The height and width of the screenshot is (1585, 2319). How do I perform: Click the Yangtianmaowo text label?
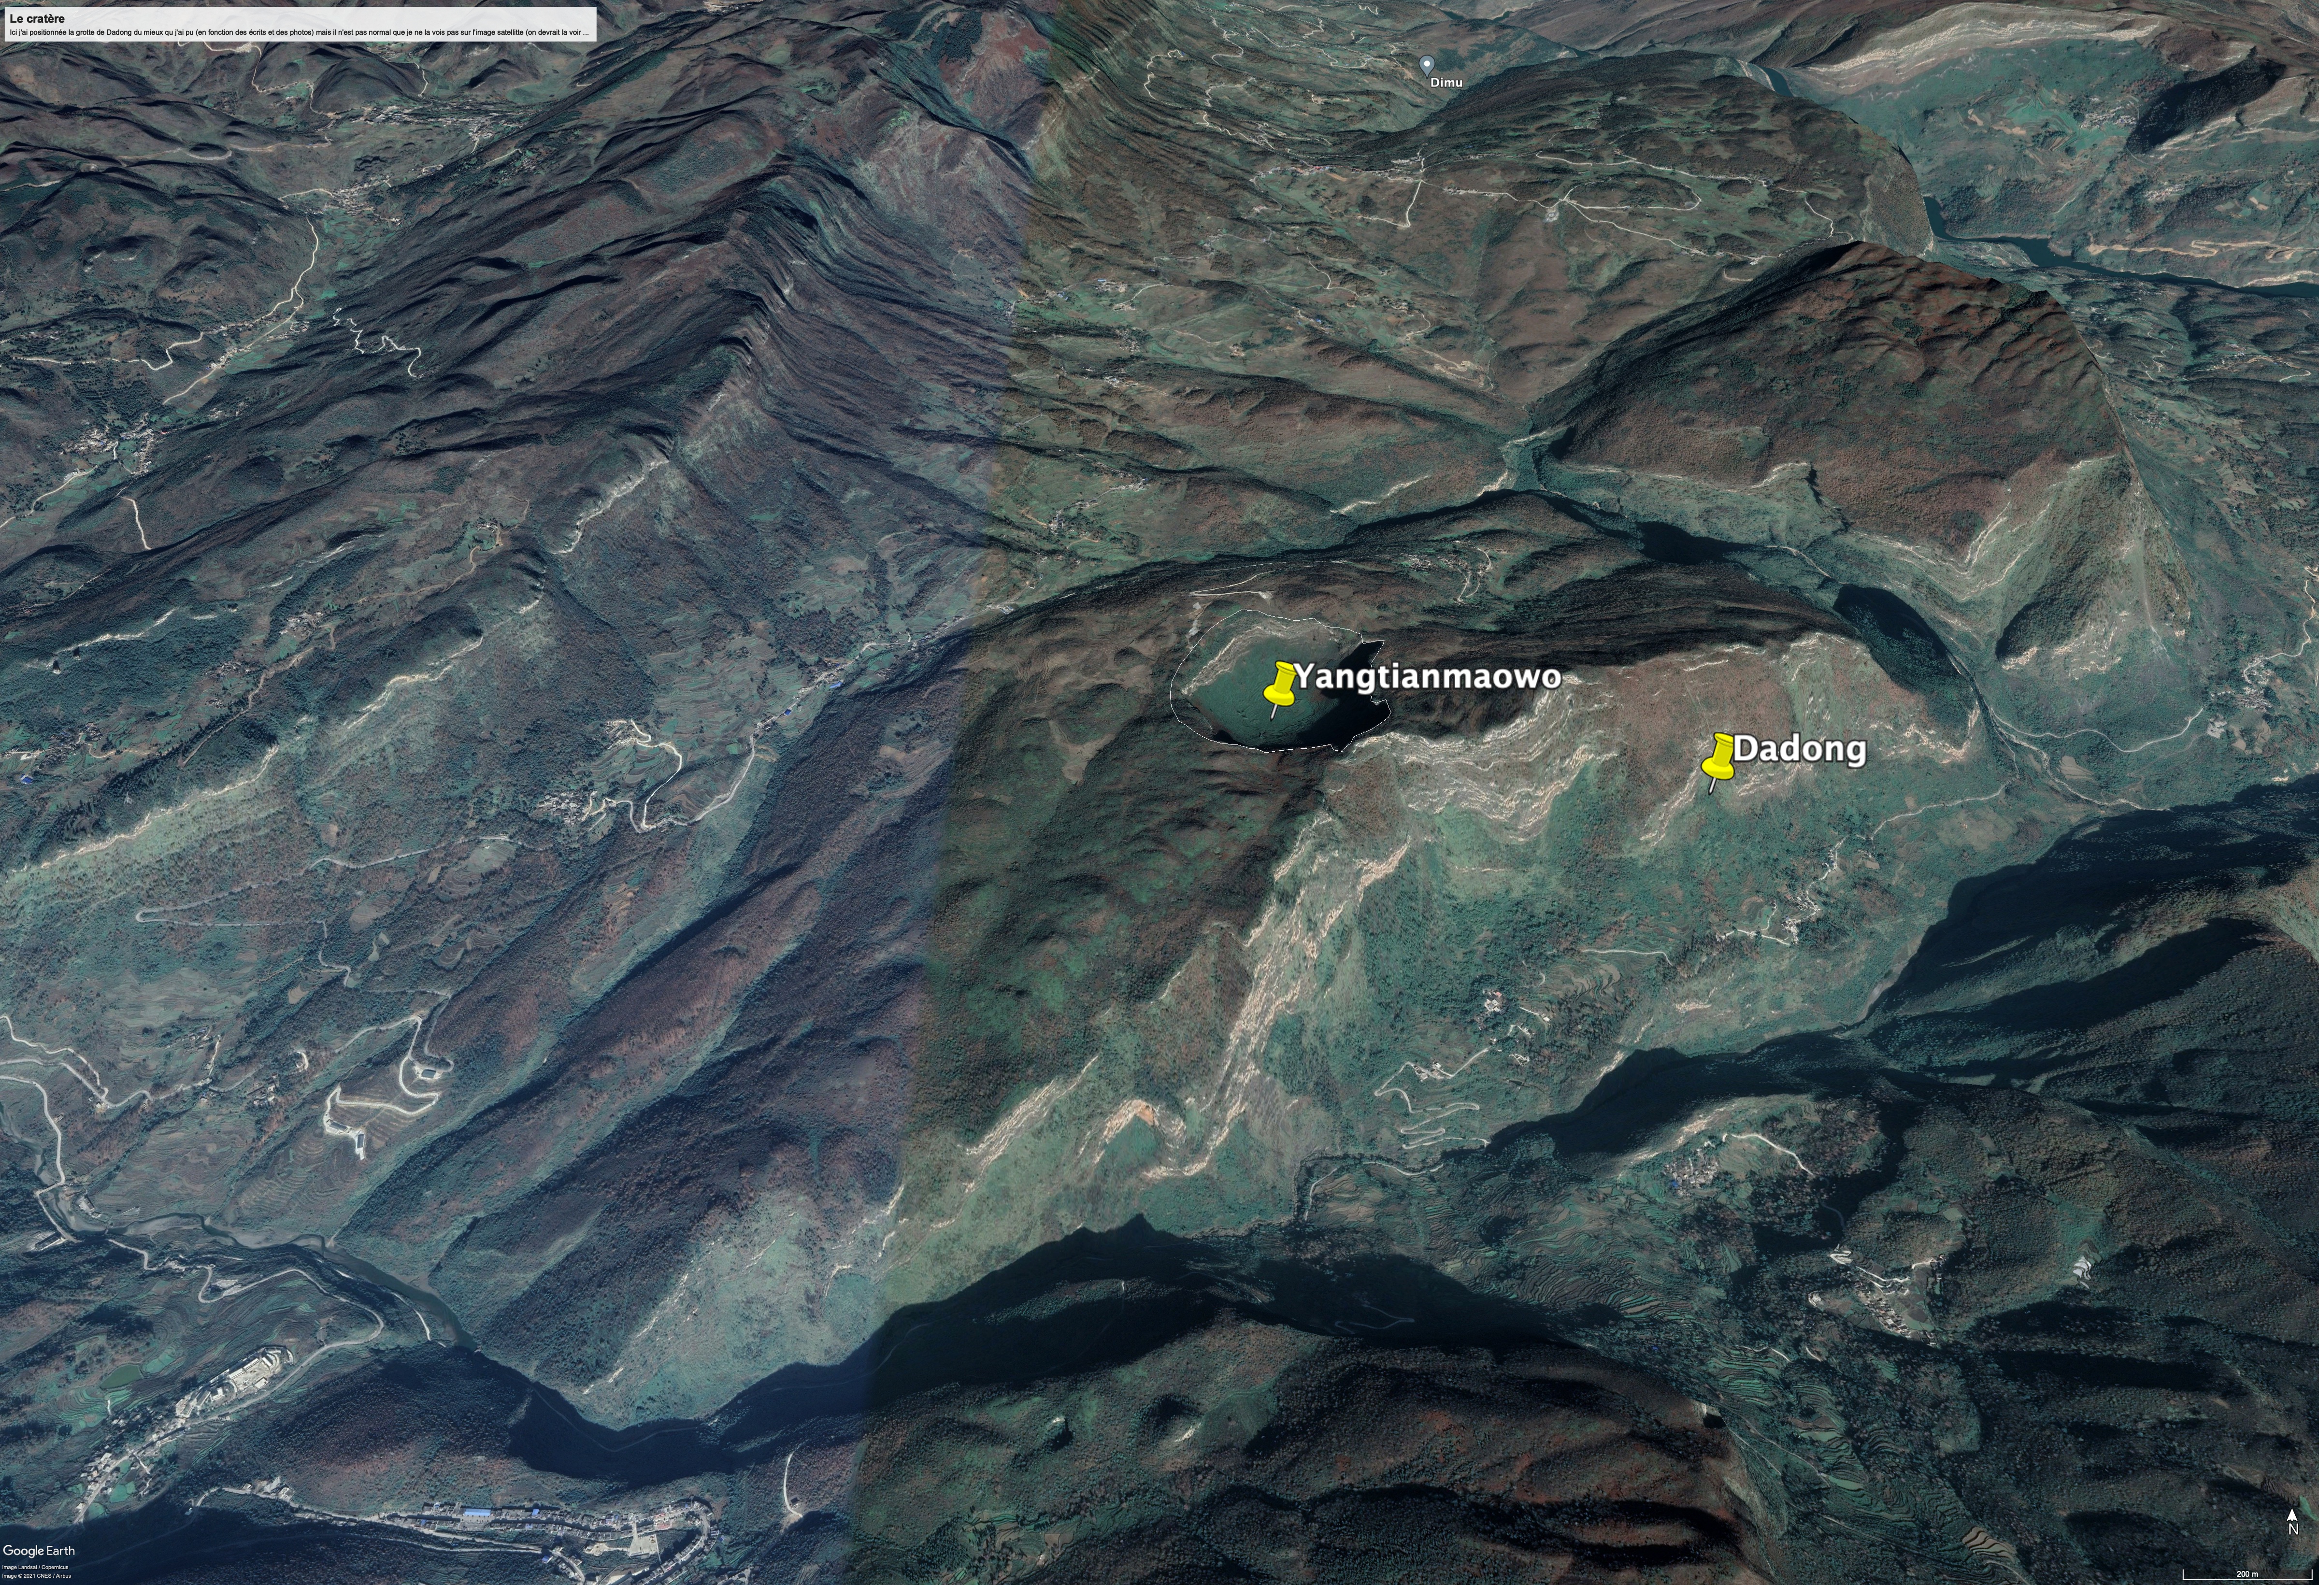click(x=1427, y=677)
